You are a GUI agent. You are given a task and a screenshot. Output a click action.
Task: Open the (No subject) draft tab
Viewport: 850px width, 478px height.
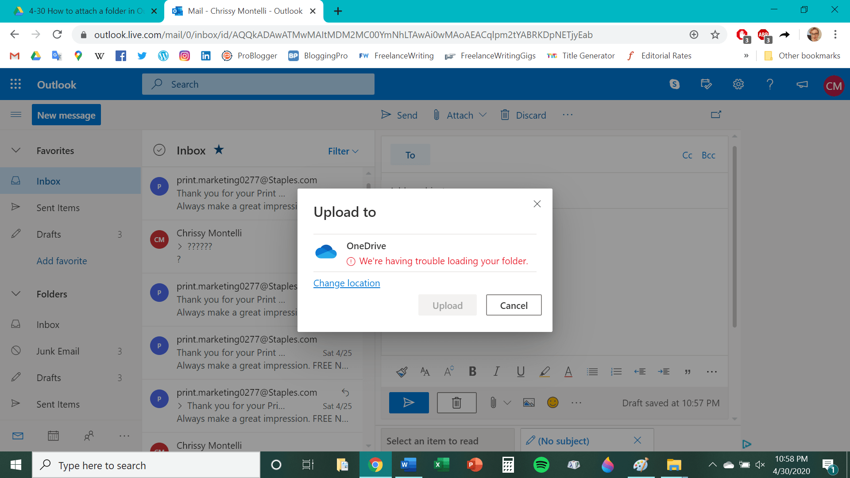coord(563,441)
